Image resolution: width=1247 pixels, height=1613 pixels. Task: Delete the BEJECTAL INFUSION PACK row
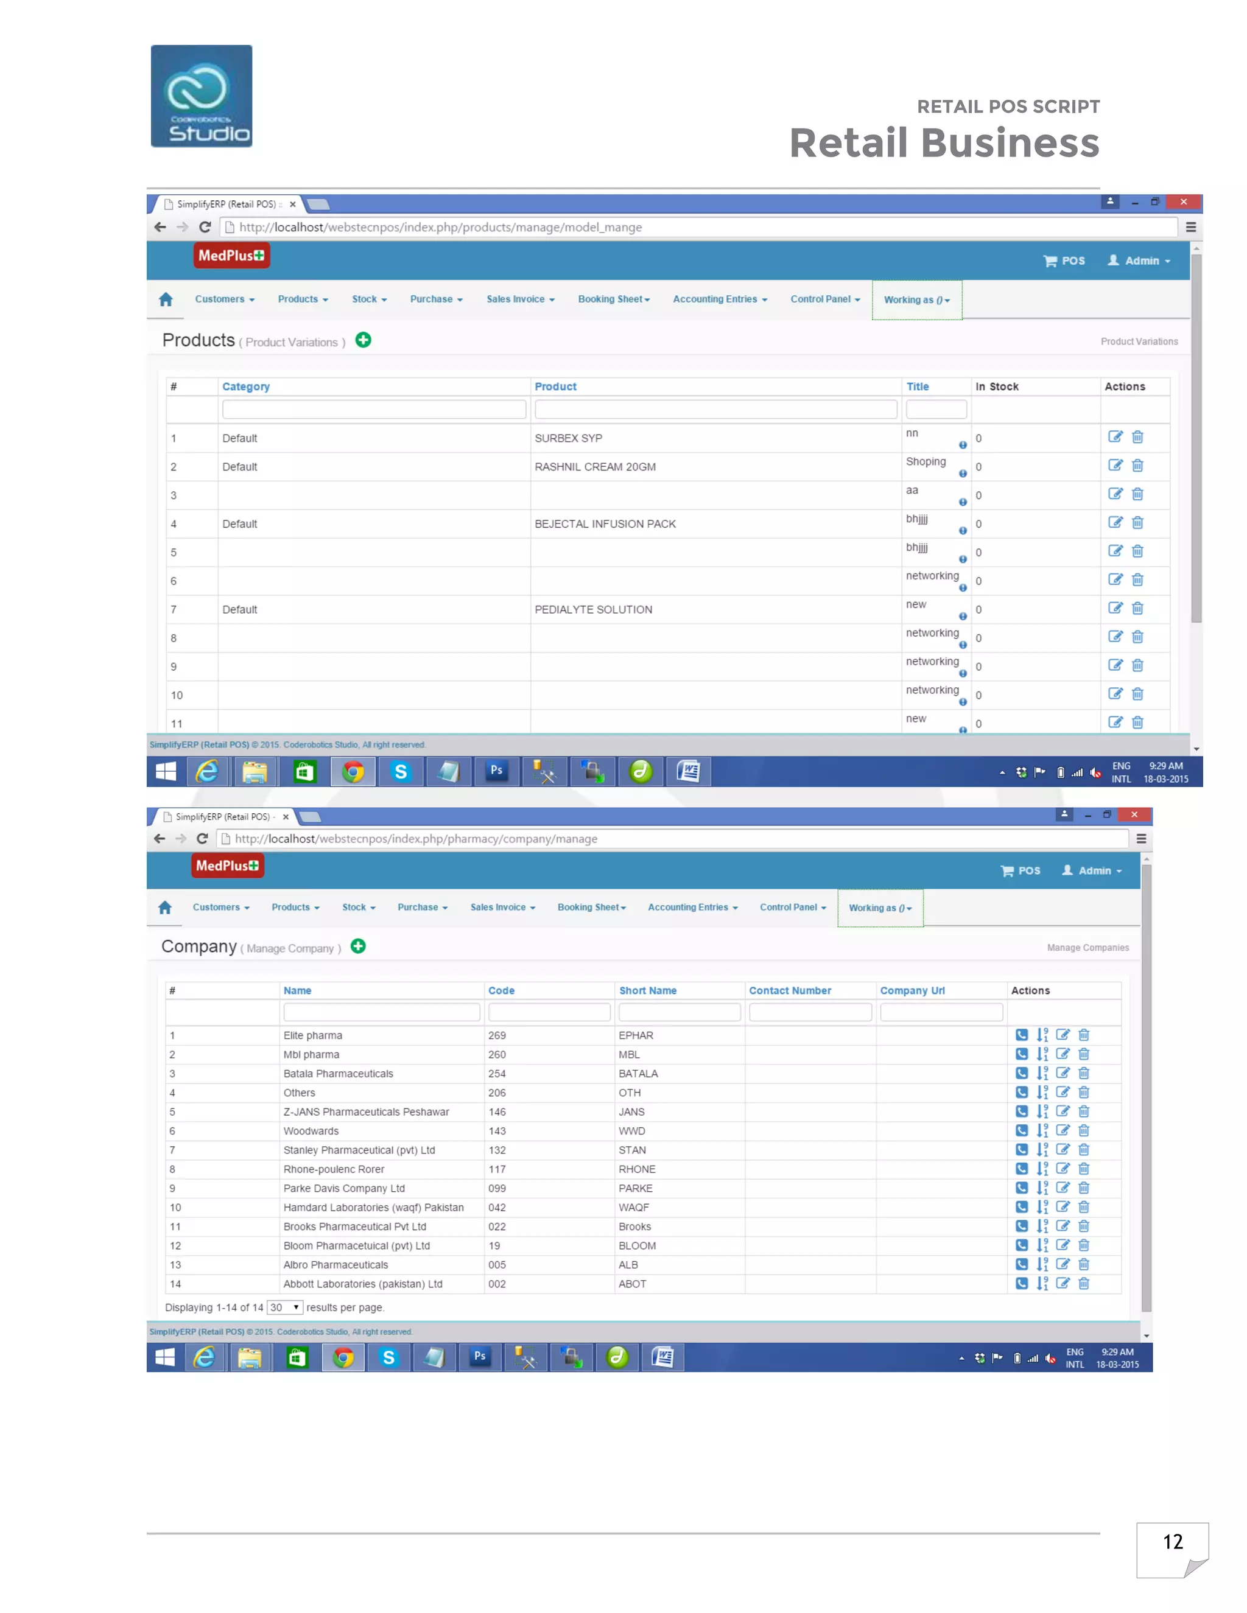point(1137,522)
